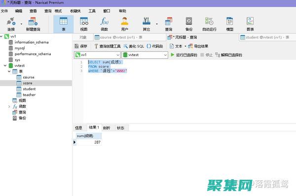Select performance_schema database in tree
296x196 pixels.
coord(33,54)
